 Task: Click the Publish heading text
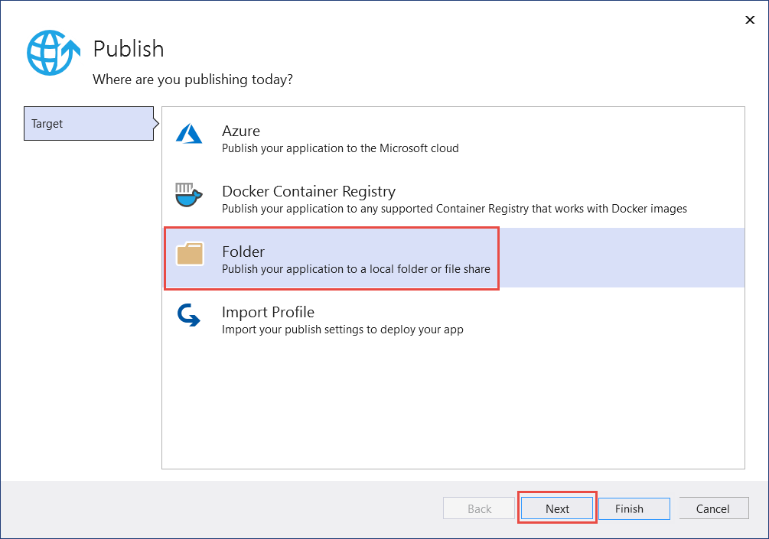pyautogui.click(x=128, y=49)
